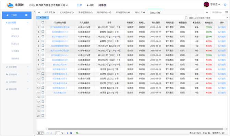The width and height of the screenshot is (230, 136).
Task: Open the page size 20 dropdown
Action: pos(40,133)
